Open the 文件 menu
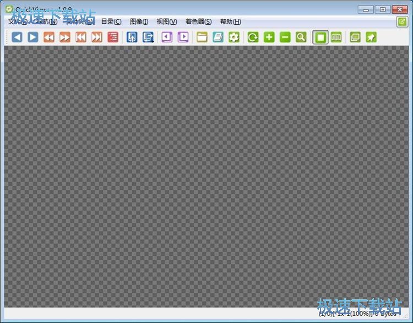 tap(18, 21)
